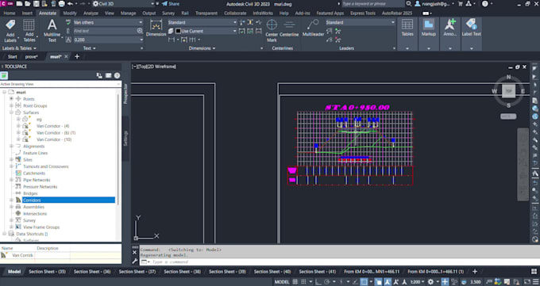This screenshot has height=286, width=540.
Task: Open the Autodesk App Store cart
Action: coord(460,4)
